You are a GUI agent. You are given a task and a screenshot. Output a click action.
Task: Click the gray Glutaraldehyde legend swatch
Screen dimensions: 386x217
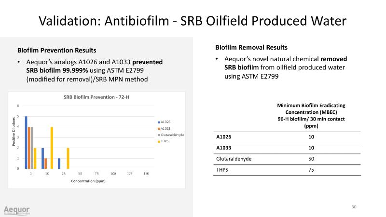(159, 135)
